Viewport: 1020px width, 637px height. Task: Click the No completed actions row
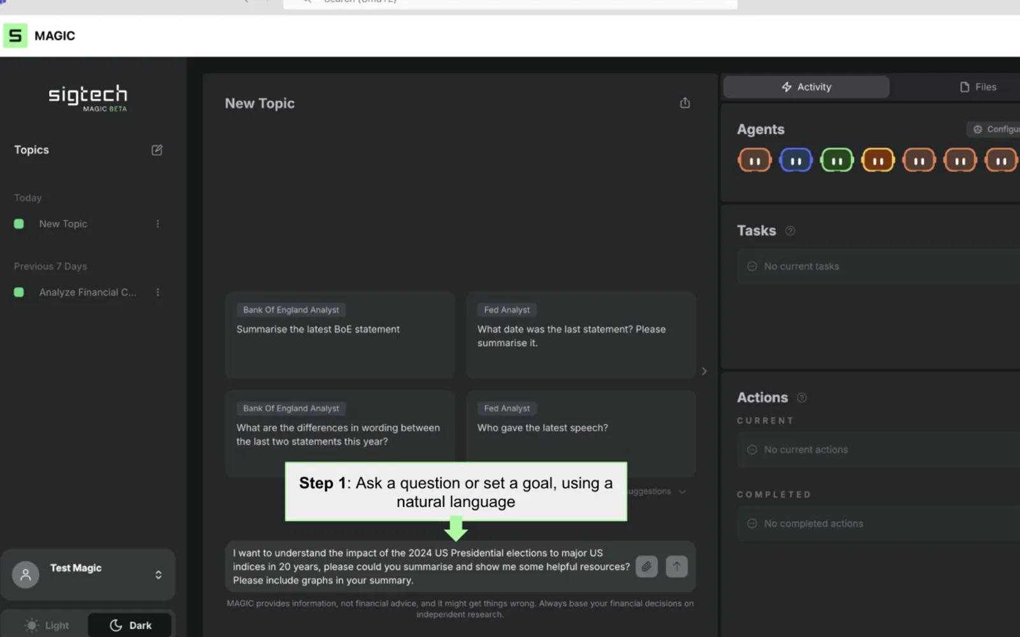878,524
